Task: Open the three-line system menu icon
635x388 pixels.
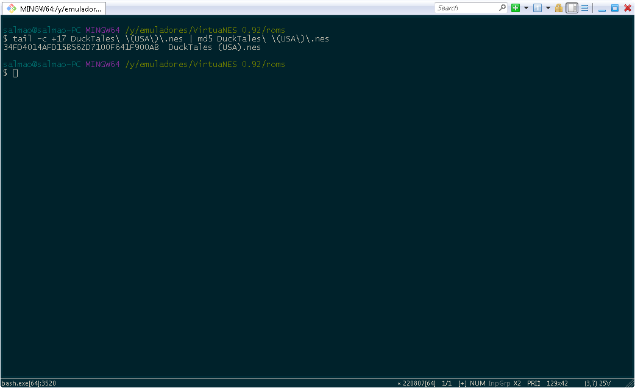Action: point(585,8)
